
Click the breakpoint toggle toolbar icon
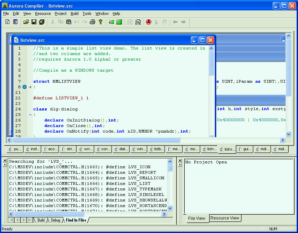pos(149,21)
